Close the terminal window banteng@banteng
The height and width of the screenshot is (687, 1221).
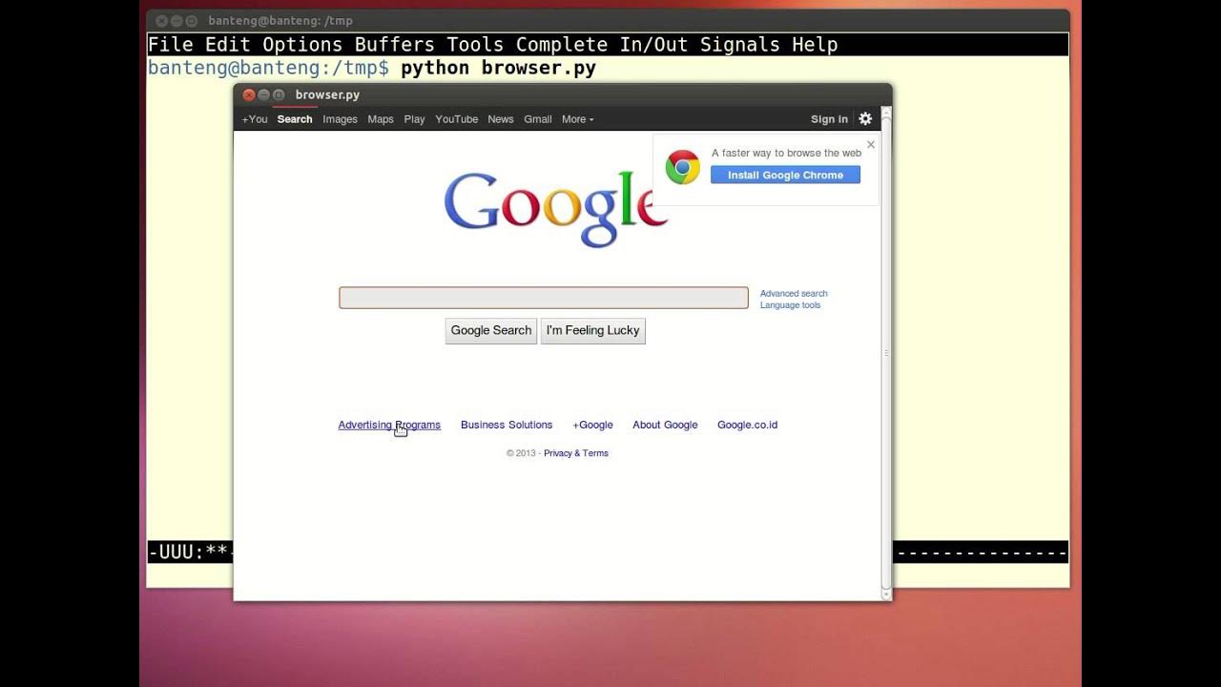pos(161,20)
